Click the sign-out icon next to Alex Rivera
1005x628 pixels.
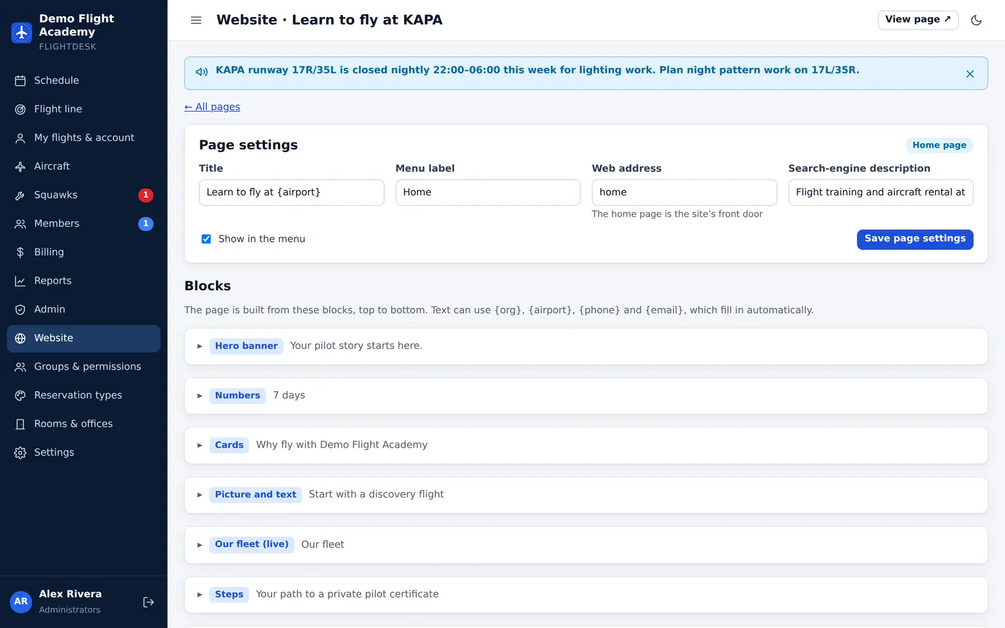pyautogui.click(x=148, y=602)
